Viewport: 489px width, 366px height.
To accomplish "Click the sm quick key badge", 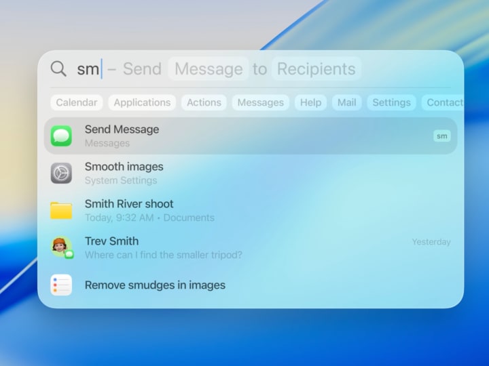I will click(x=442, y=136).
